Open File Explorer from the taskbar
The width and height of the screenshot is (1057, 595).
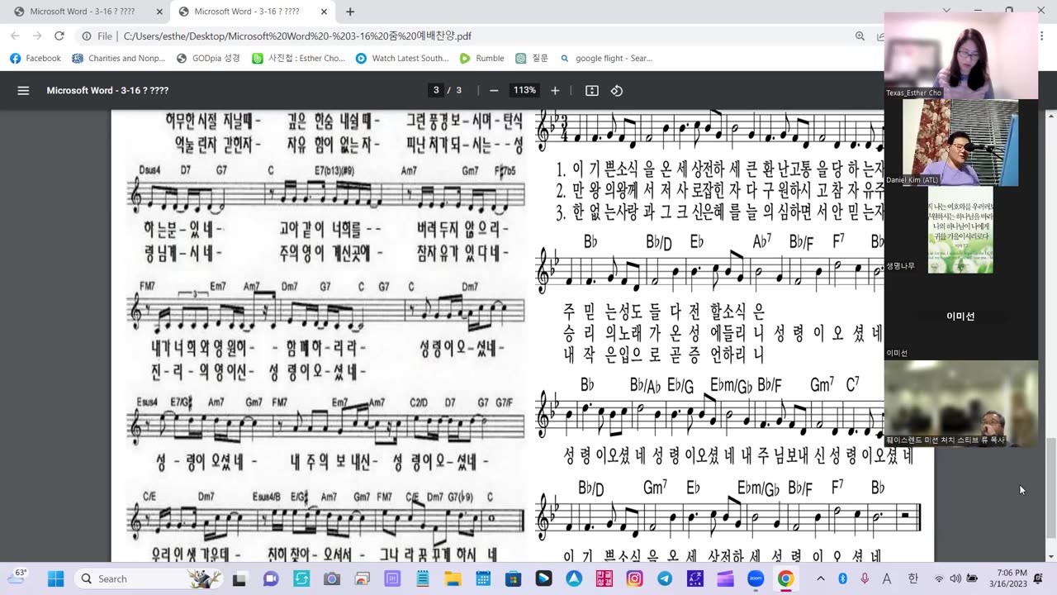453,578
